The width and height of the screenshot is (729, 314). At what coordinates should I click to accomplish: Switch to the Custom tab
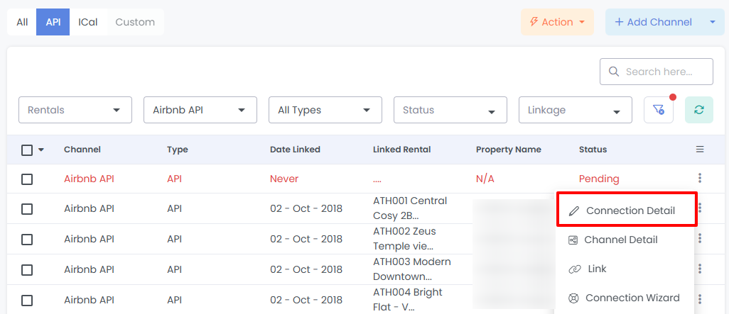click(135, 22)
